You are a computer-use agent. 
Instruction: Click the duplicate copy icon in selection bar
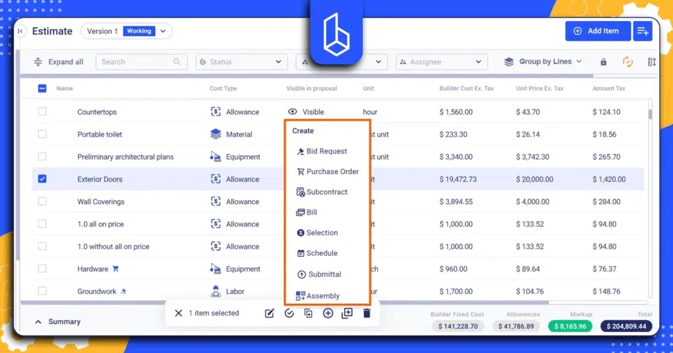coord(308,313)
